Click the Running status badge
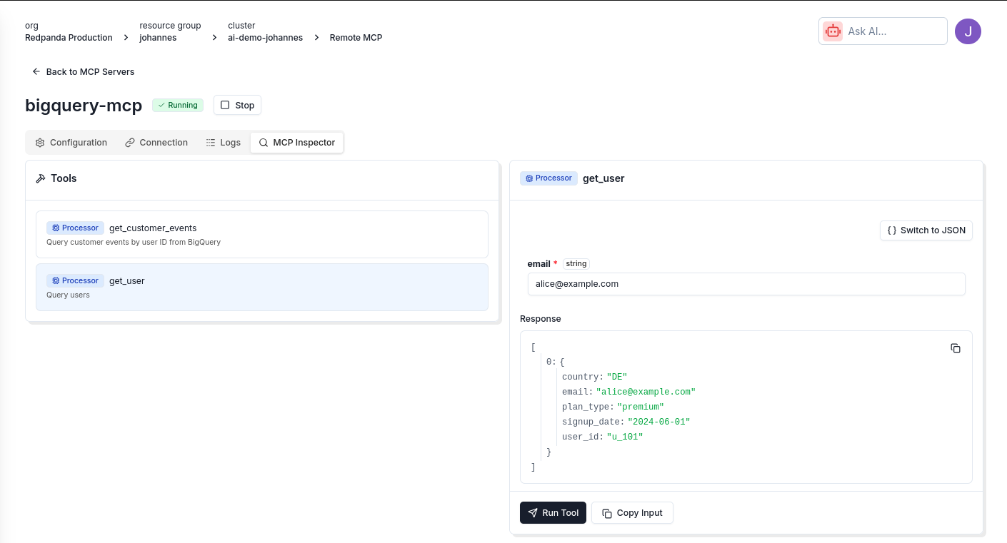Screen dimensions: 1007x543 coord(178,106)
